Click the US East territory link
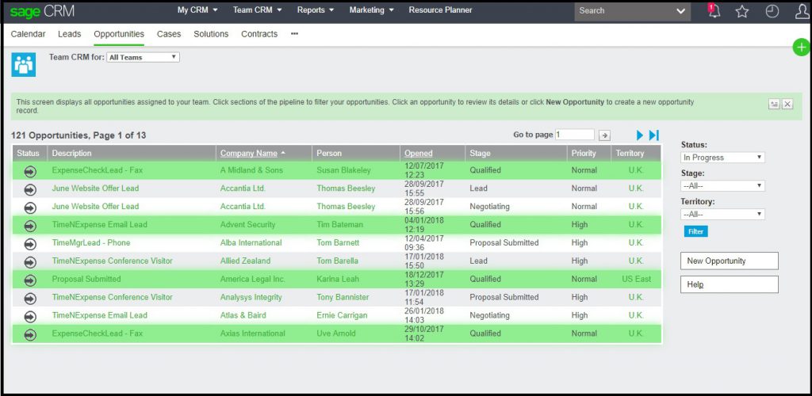 (x=637, y=279)
